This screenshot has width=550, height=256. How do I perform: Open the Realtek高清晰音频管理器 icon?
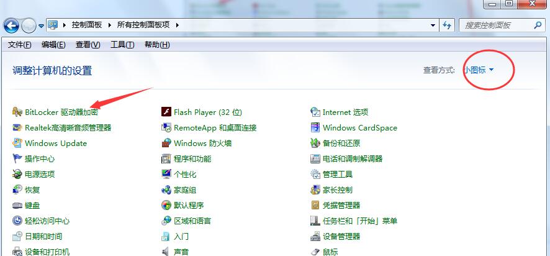click(x=17, y=128)
